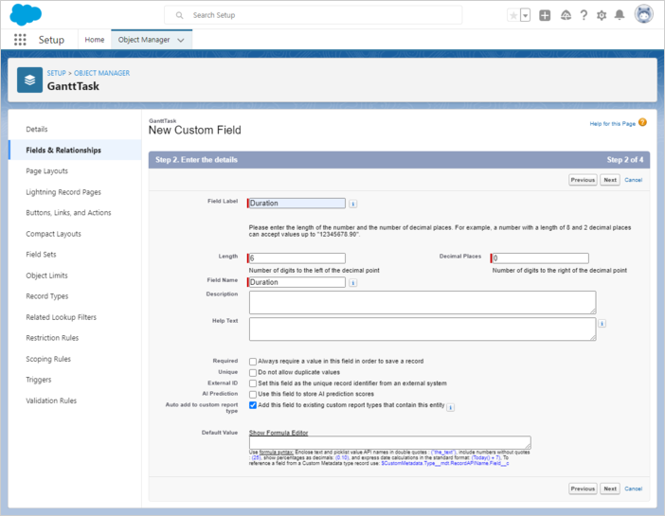This screenshot has height=516, width=665.
Task: Open Validation Rules in the sidebar
Action: click(x=51, y=400)
